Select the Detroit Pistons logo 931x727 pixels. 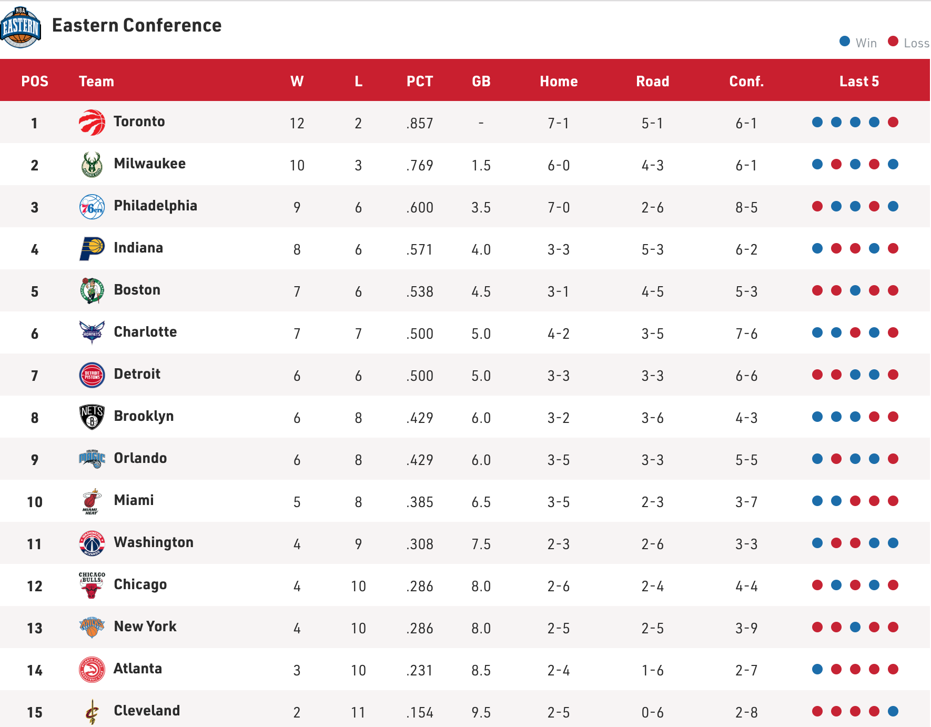tap(92, 375)
